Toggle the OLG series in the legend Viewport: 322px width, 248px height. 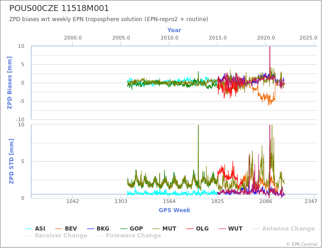click(197, 229)
